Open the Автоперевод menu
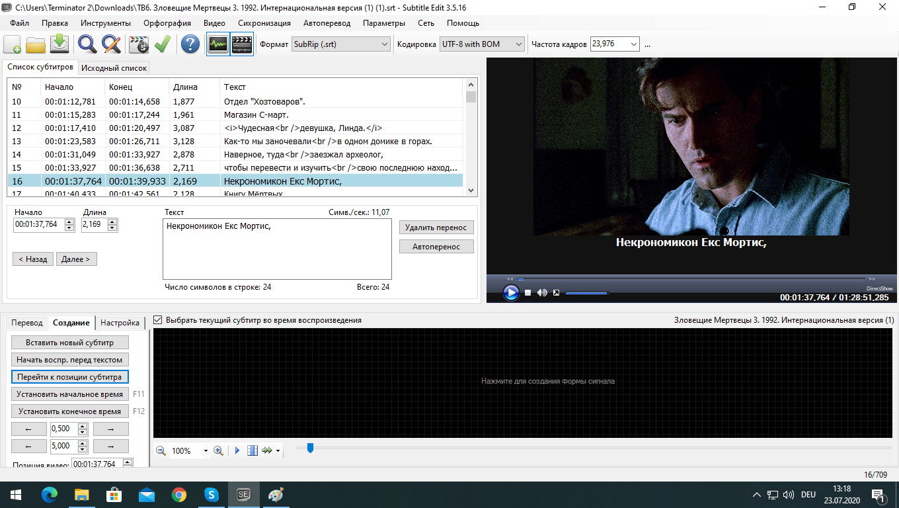This screenshot has width=899, height=508. coord(327,23)
